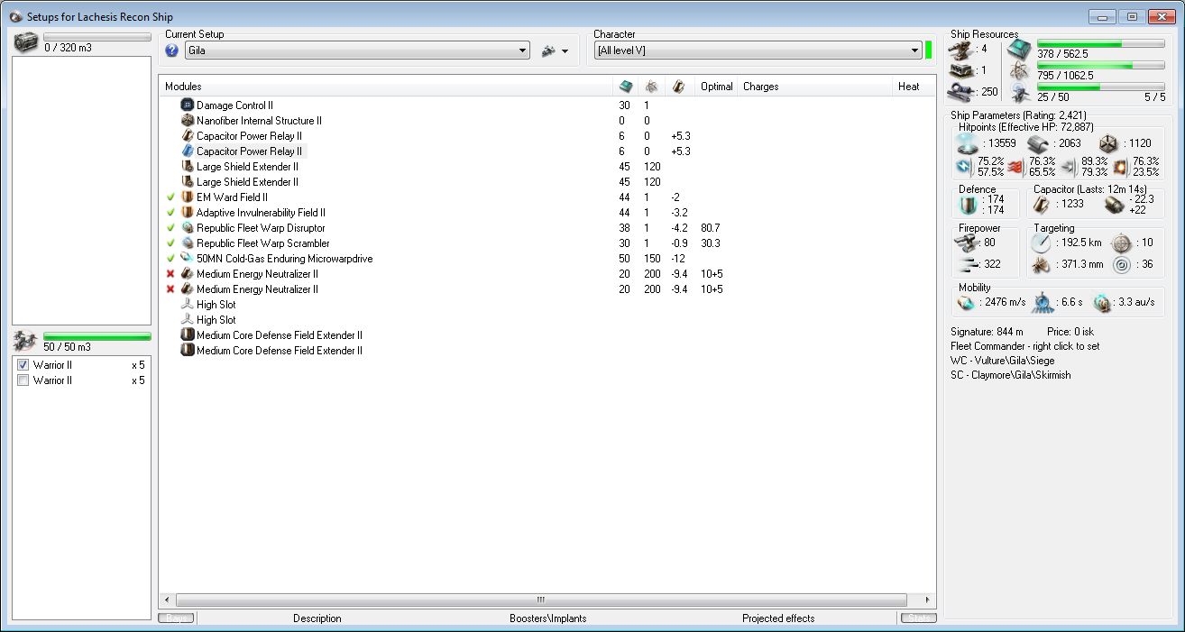Viewport: 1185px width, 632px height.
Task: Open the blue help question mark icon
Action: click(x=172, y=51)
